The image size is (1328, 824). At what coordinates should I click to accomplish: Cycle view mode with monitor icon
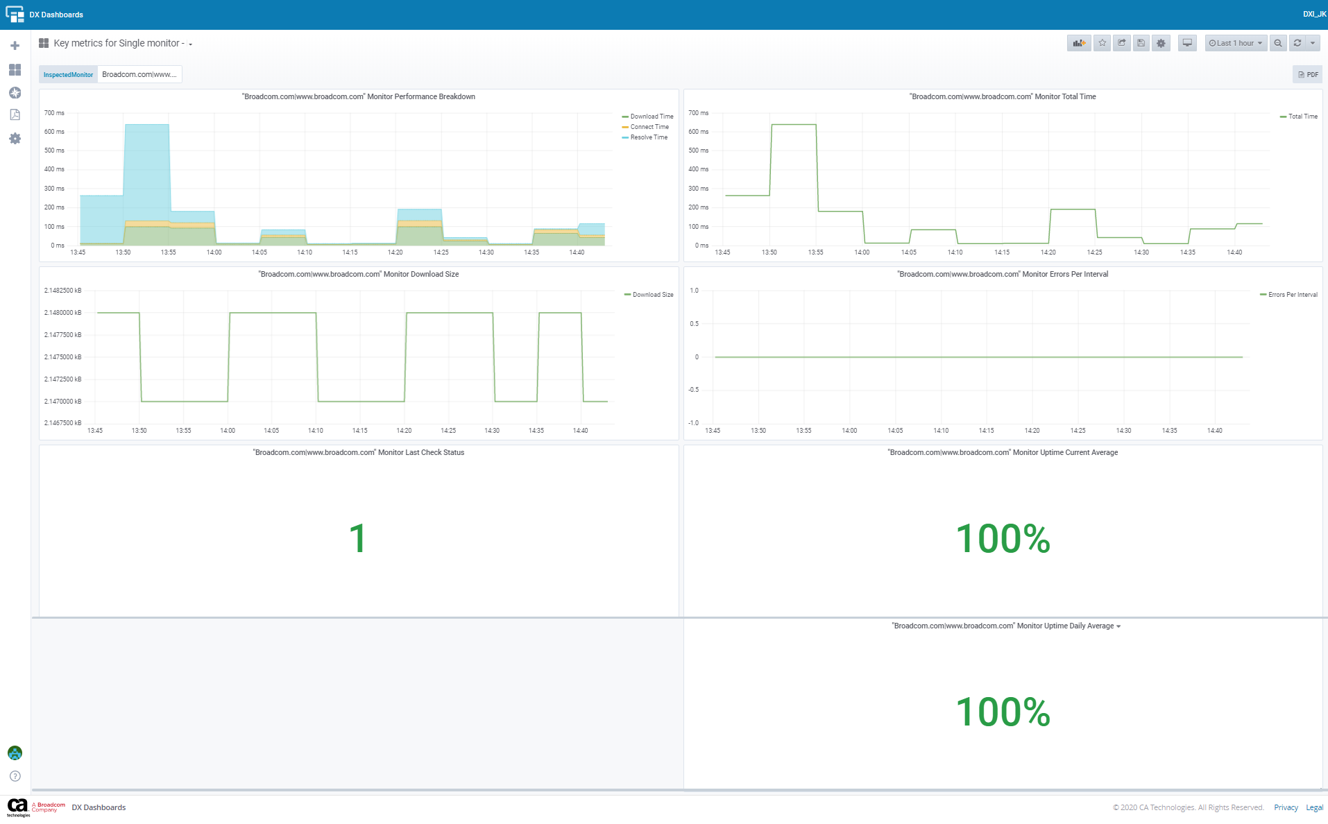[x=1187, y=43]
